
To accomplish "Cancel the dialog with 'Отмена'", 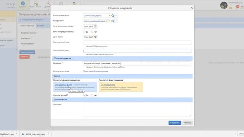I will pos(188,123).
